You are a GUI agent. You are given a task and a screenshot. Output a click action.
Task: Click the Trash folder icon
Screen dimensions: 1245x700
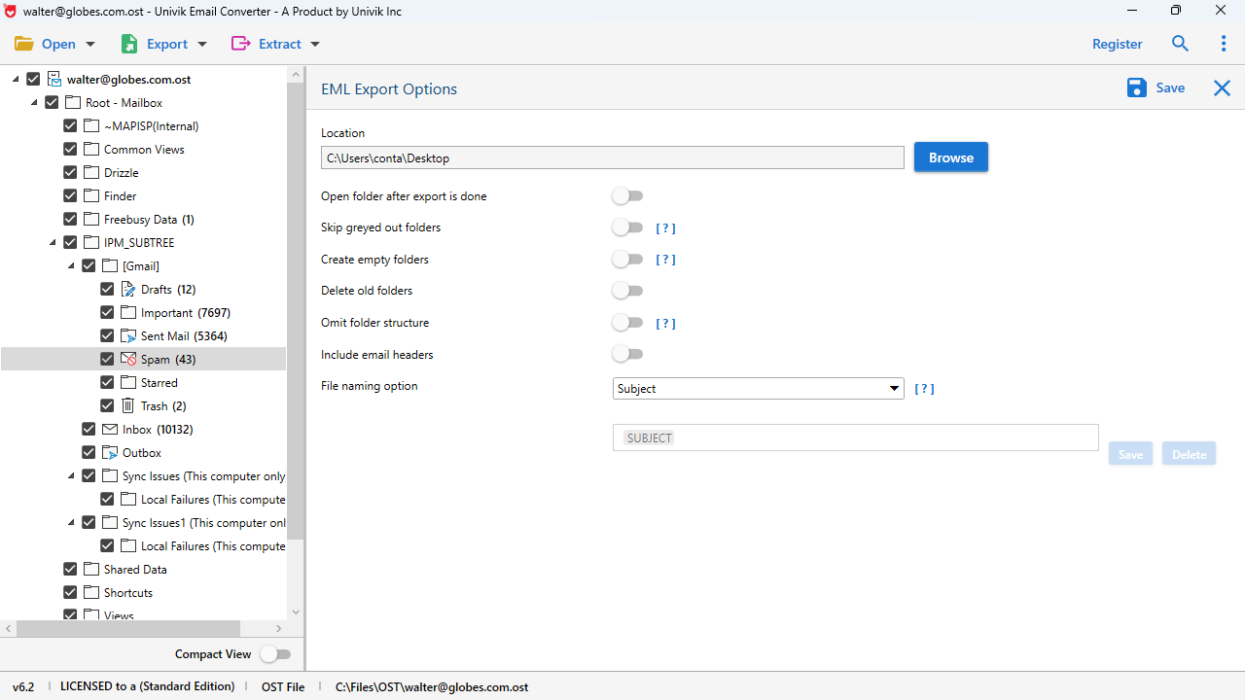[x=127, y=405]
